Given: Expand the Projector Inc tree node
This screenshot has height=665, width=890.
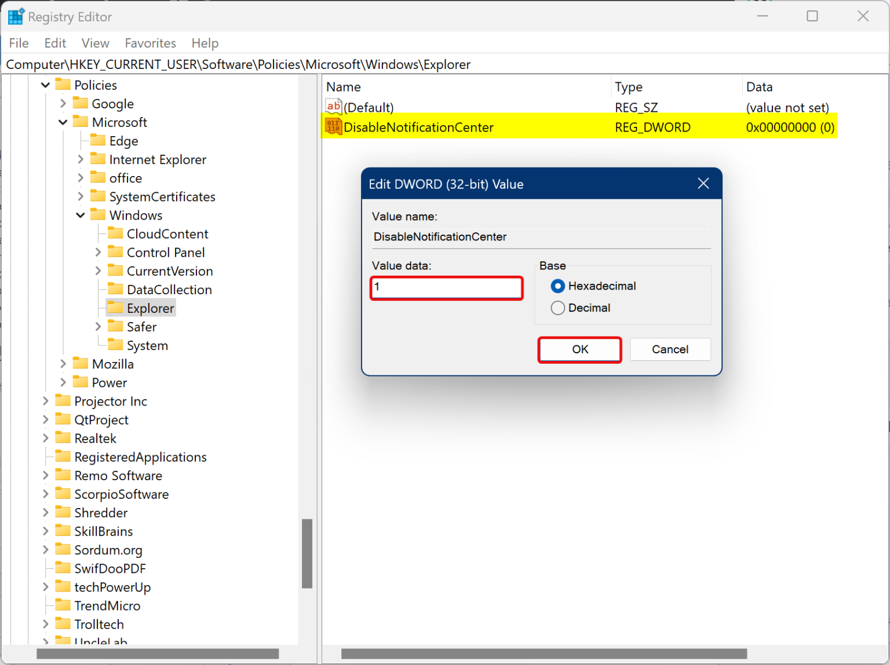Looking at the screenshot, I should (x=45, y=401).
